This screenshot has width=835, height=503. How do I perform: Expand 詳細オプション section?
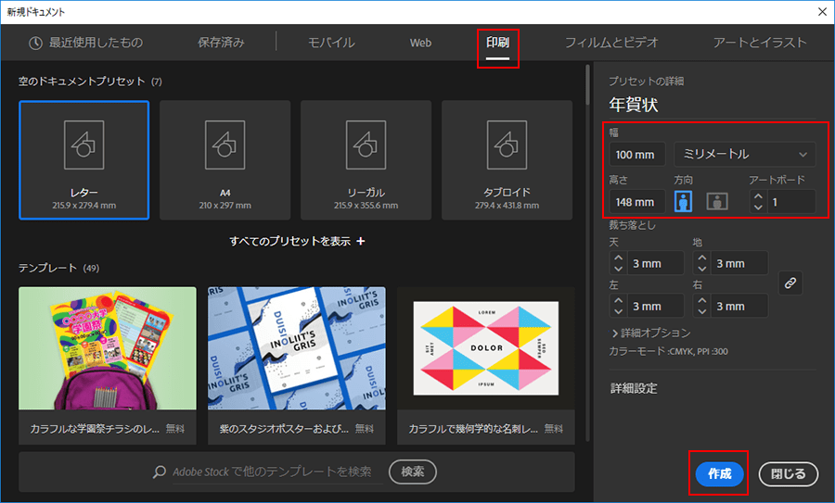651,333
